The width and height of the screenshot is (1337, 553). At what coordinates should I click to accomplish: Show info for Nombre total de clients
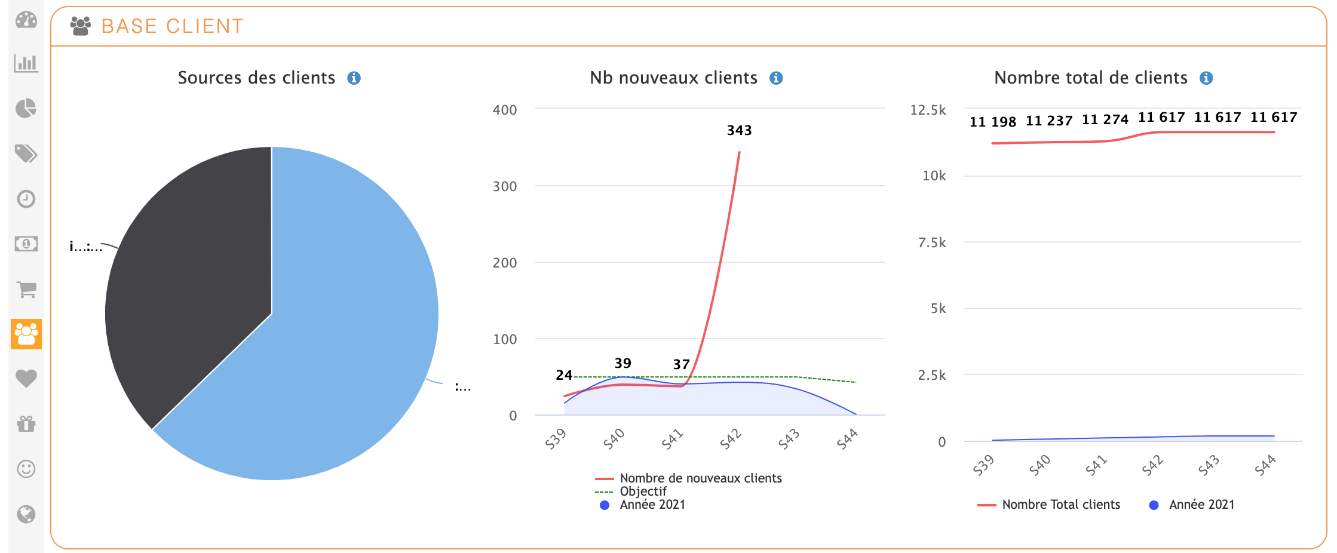point(1206,78)
